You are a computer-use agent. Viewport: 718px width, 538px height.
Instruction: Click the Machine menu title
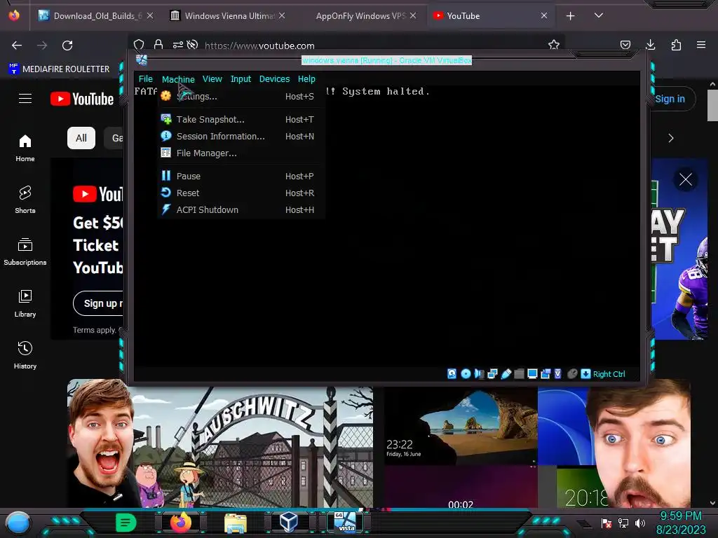[178, 79]
